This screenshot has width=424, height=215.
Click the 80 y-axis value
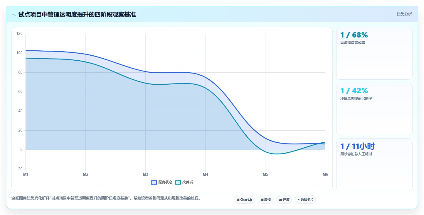click(x=20, y=72)
